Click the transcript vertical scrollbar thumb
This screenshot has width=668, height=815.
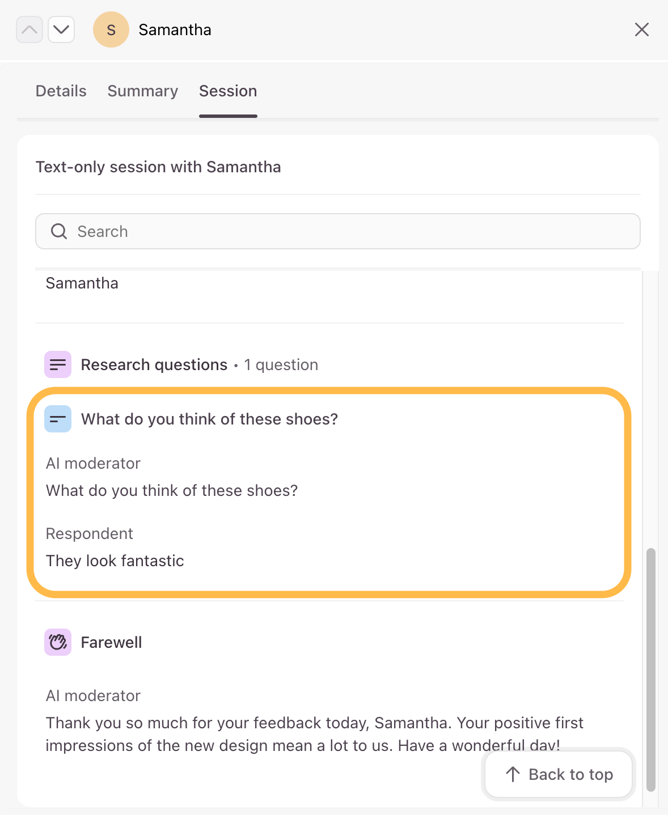pyautogui.click(x=651, y=669)
